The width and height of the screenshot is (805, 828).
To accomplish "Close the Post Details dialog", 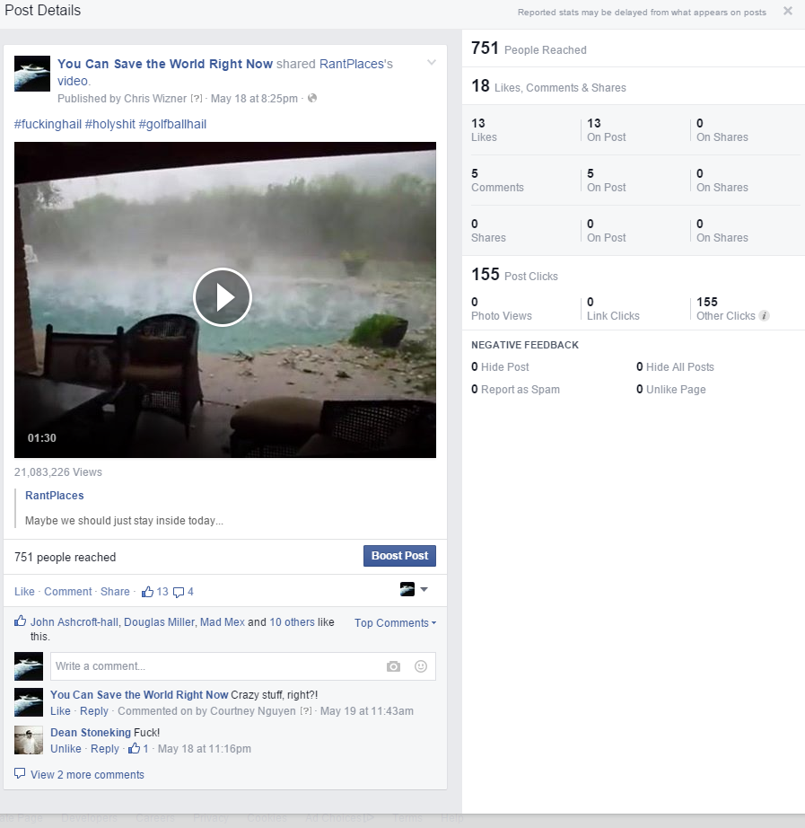I will [787, 11].
